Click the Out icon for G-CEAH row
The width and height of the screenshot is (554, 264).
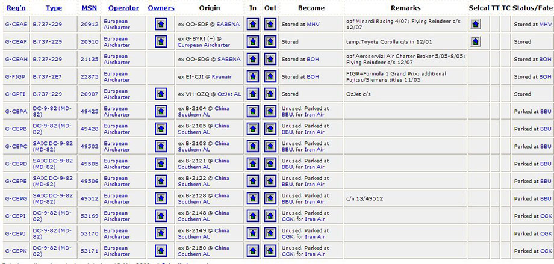click(x=270, y=60)
